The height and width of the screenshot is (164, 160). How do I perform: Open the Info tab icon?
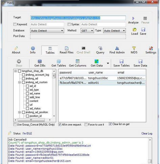click(x=33, y=48)
